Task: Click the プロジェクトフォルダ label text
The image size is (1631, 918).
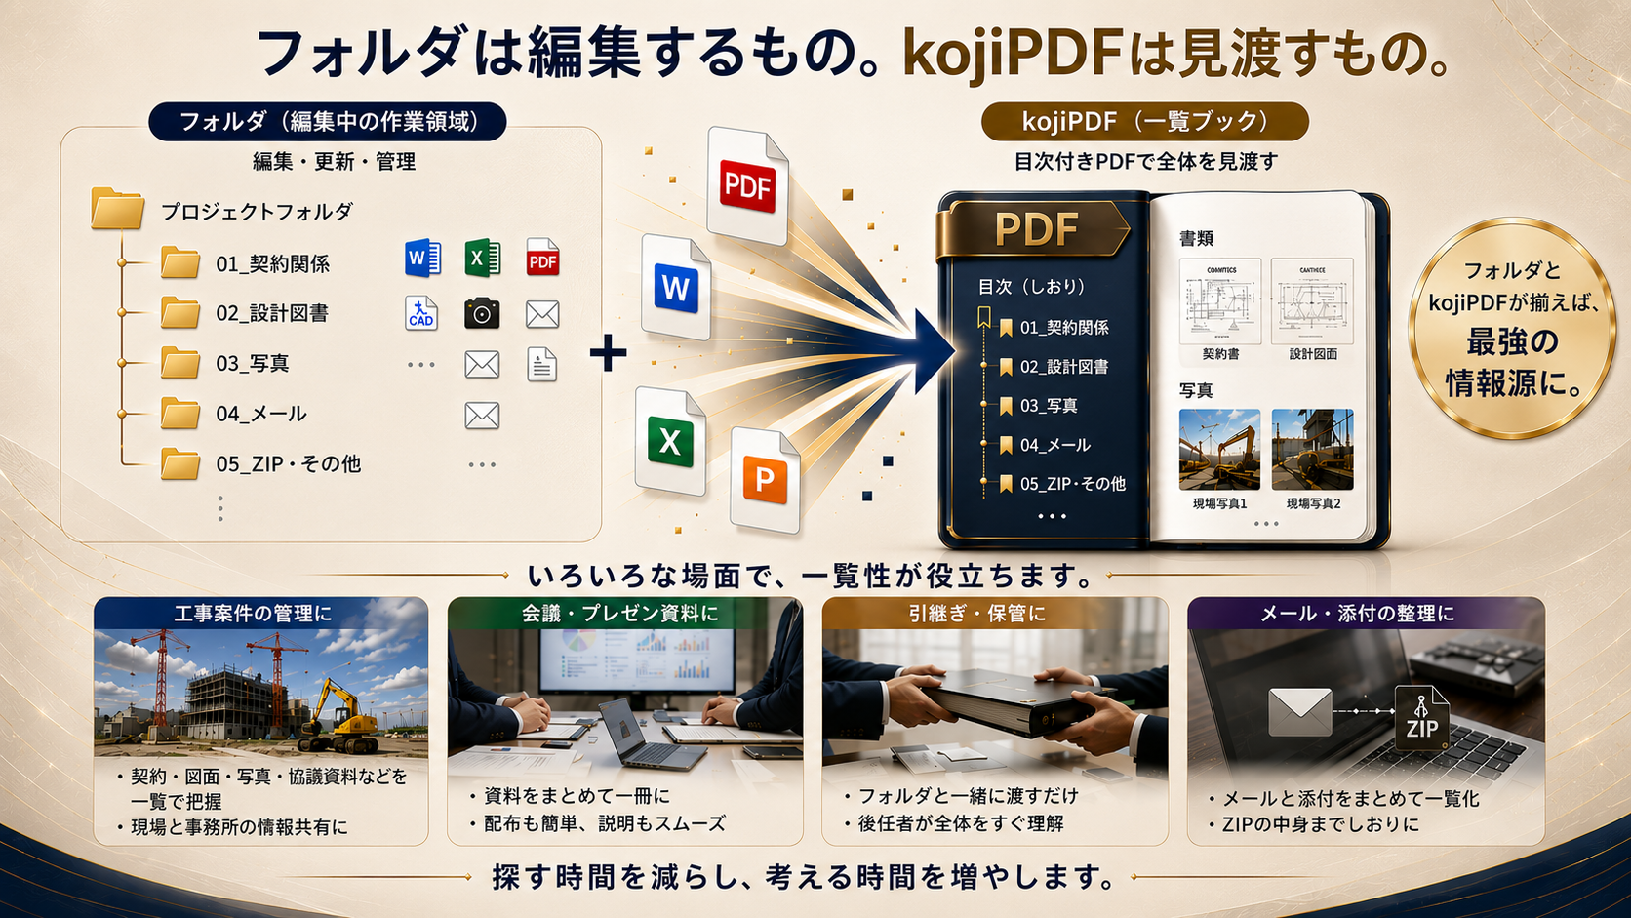Action: tap(257, 211)
